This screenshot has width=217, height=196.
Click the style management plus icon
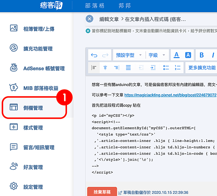[14, 127]
